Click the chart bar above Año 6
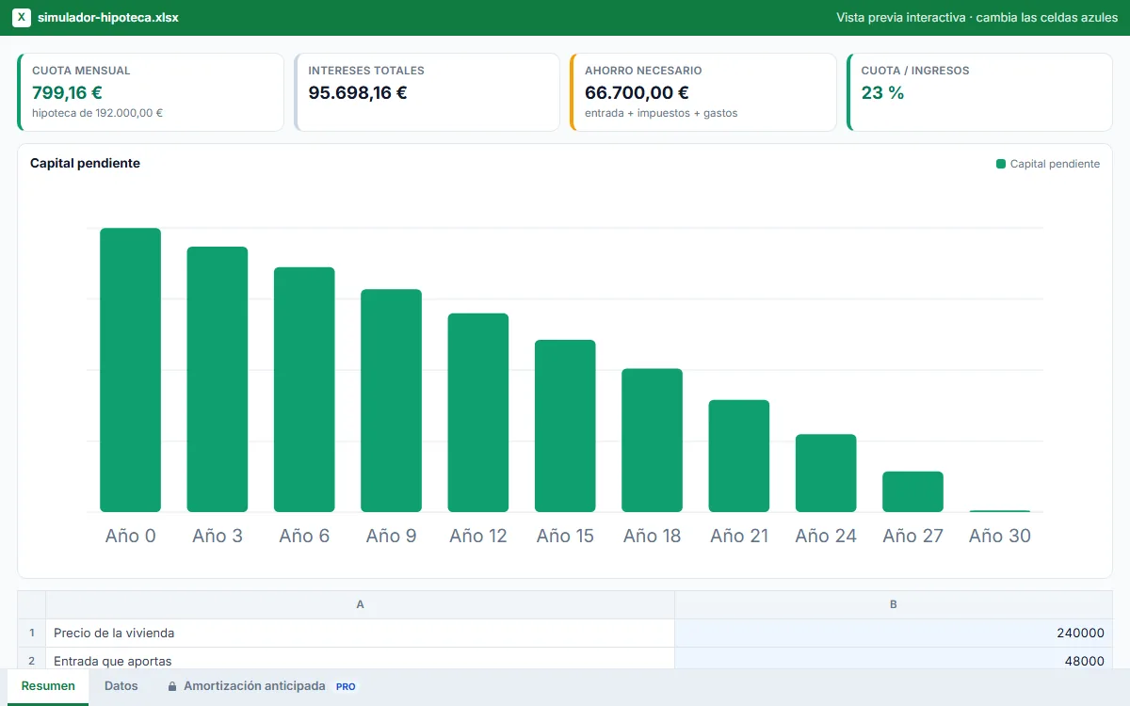 (304, 390)
